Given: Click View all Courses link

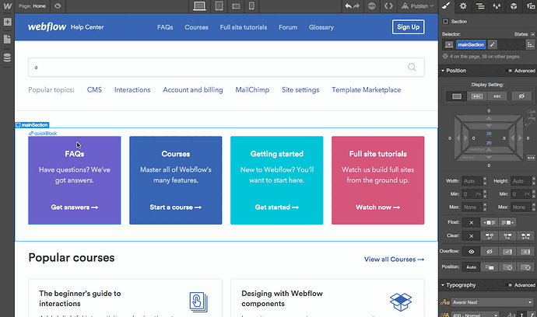Looking at the screenshot, I should pos(394,260).
